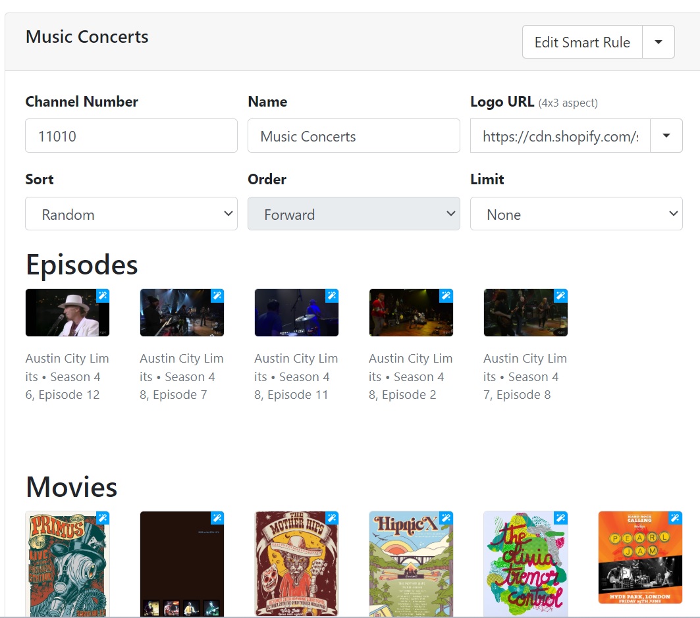Image resolution: width=700 pixels, height=618 pixels.
Task: Click into the Channel Number field
Action: pyautogui.click(x=131, y=136)
